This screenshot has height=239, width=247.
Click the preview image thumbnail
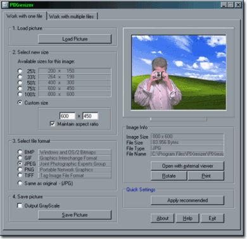click(x=179, y=72)
